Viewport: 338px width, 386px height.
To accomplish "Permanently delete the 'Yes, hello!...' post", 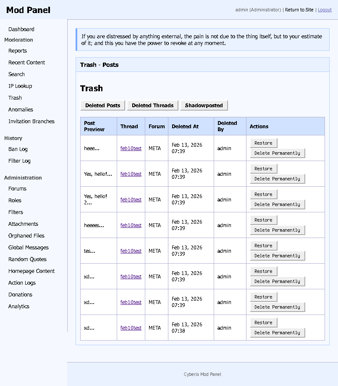I will click(277, 179).
